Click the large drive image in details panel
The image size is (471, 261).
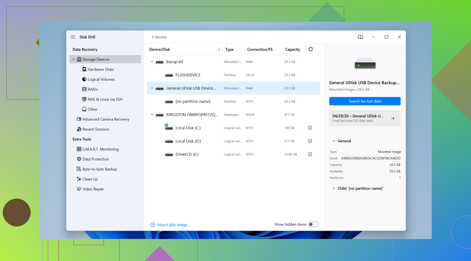tap(365, 63)
